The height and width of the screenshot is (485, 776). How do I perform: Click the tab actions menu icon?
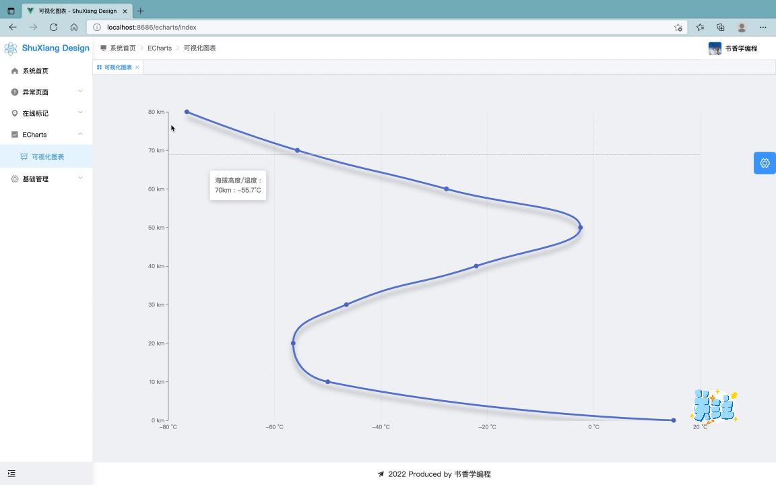[11, 11]
